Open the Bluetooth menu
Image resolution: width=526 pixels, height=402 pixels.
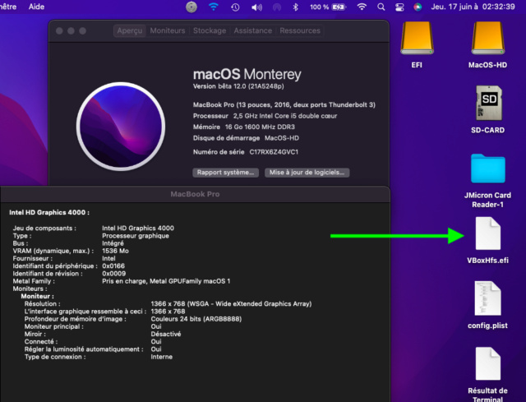296,7
